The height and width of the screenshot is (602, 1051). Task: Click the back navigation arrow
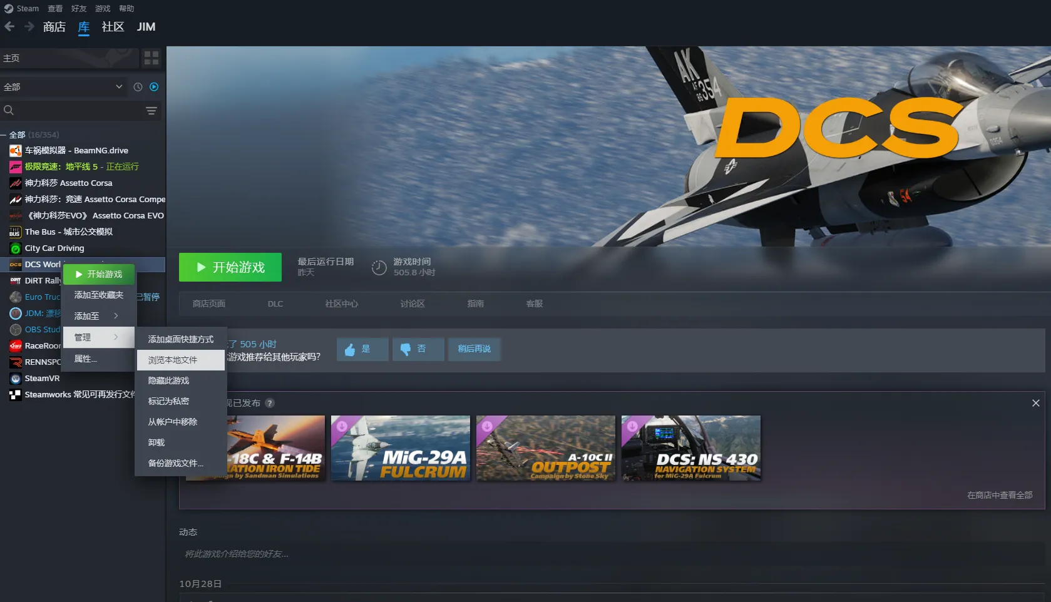click(x=9, y=26)
